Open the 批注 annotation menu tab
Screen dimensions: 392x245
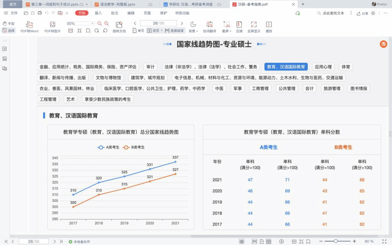114,13
